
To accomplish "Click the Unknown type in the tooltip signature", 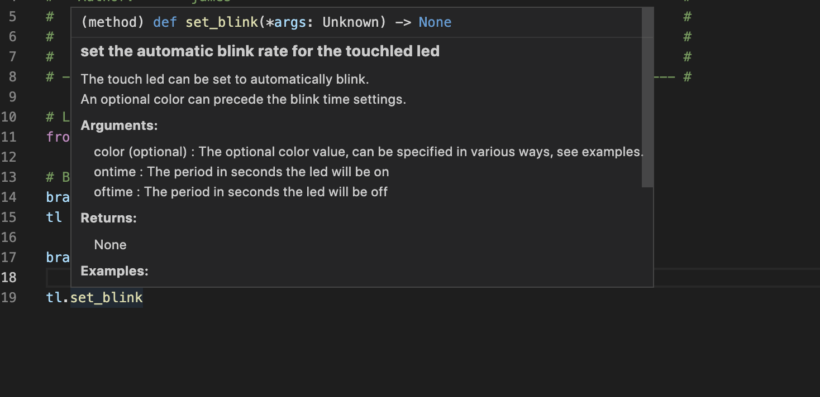I will (350, 22).
